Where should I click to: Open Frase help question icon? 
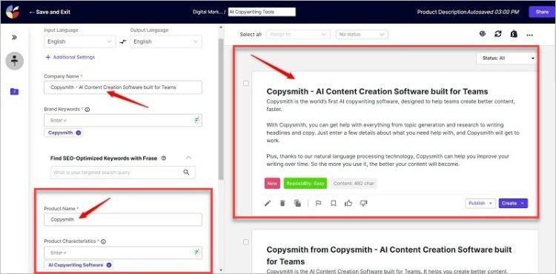[x=164, y=158]
